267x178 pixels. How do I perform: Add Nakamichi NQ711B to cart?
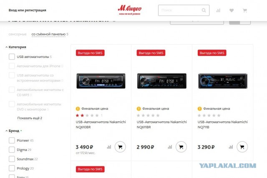(x=242, y=147)
